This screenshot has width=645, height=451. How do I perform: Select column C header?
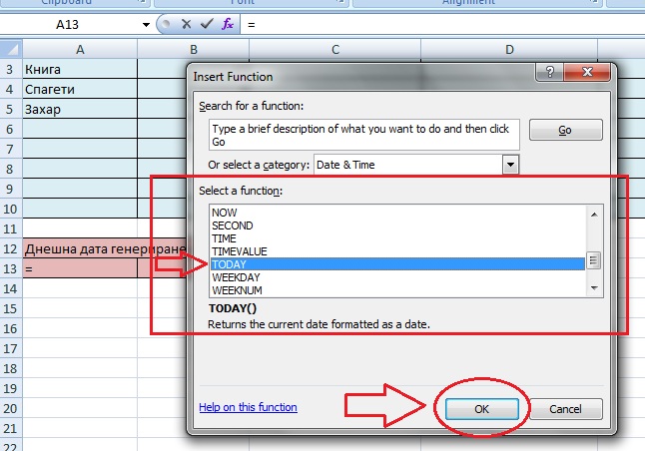point(335,49)
